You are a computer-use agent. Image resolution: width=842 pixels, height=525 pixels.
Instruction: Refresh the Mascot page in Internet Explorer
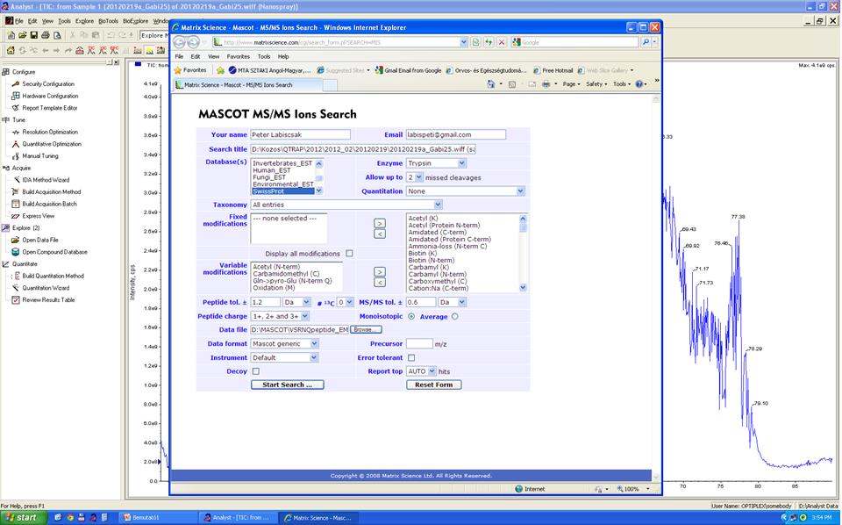tap(489, 42)
